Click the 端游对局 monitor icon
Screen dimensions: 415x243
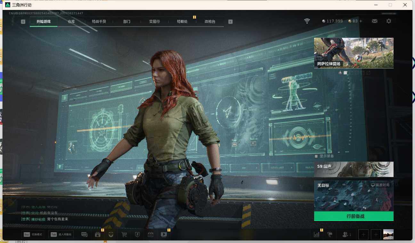pyautogui.click(x=373, y=185)
